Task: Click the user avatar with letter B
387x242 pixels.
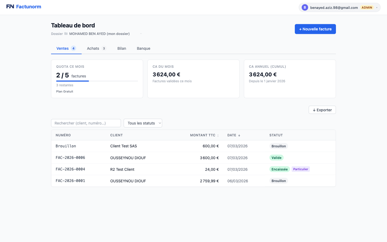Action: pyautogui.click(x=304, y=8)
